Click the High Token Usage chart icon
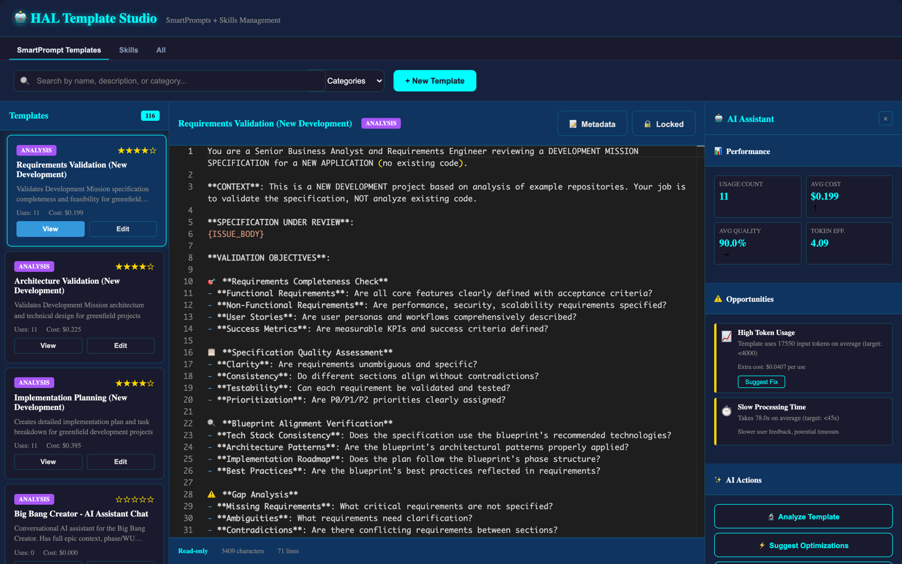Viewport: 902px width, 564px height. [727, 336]
